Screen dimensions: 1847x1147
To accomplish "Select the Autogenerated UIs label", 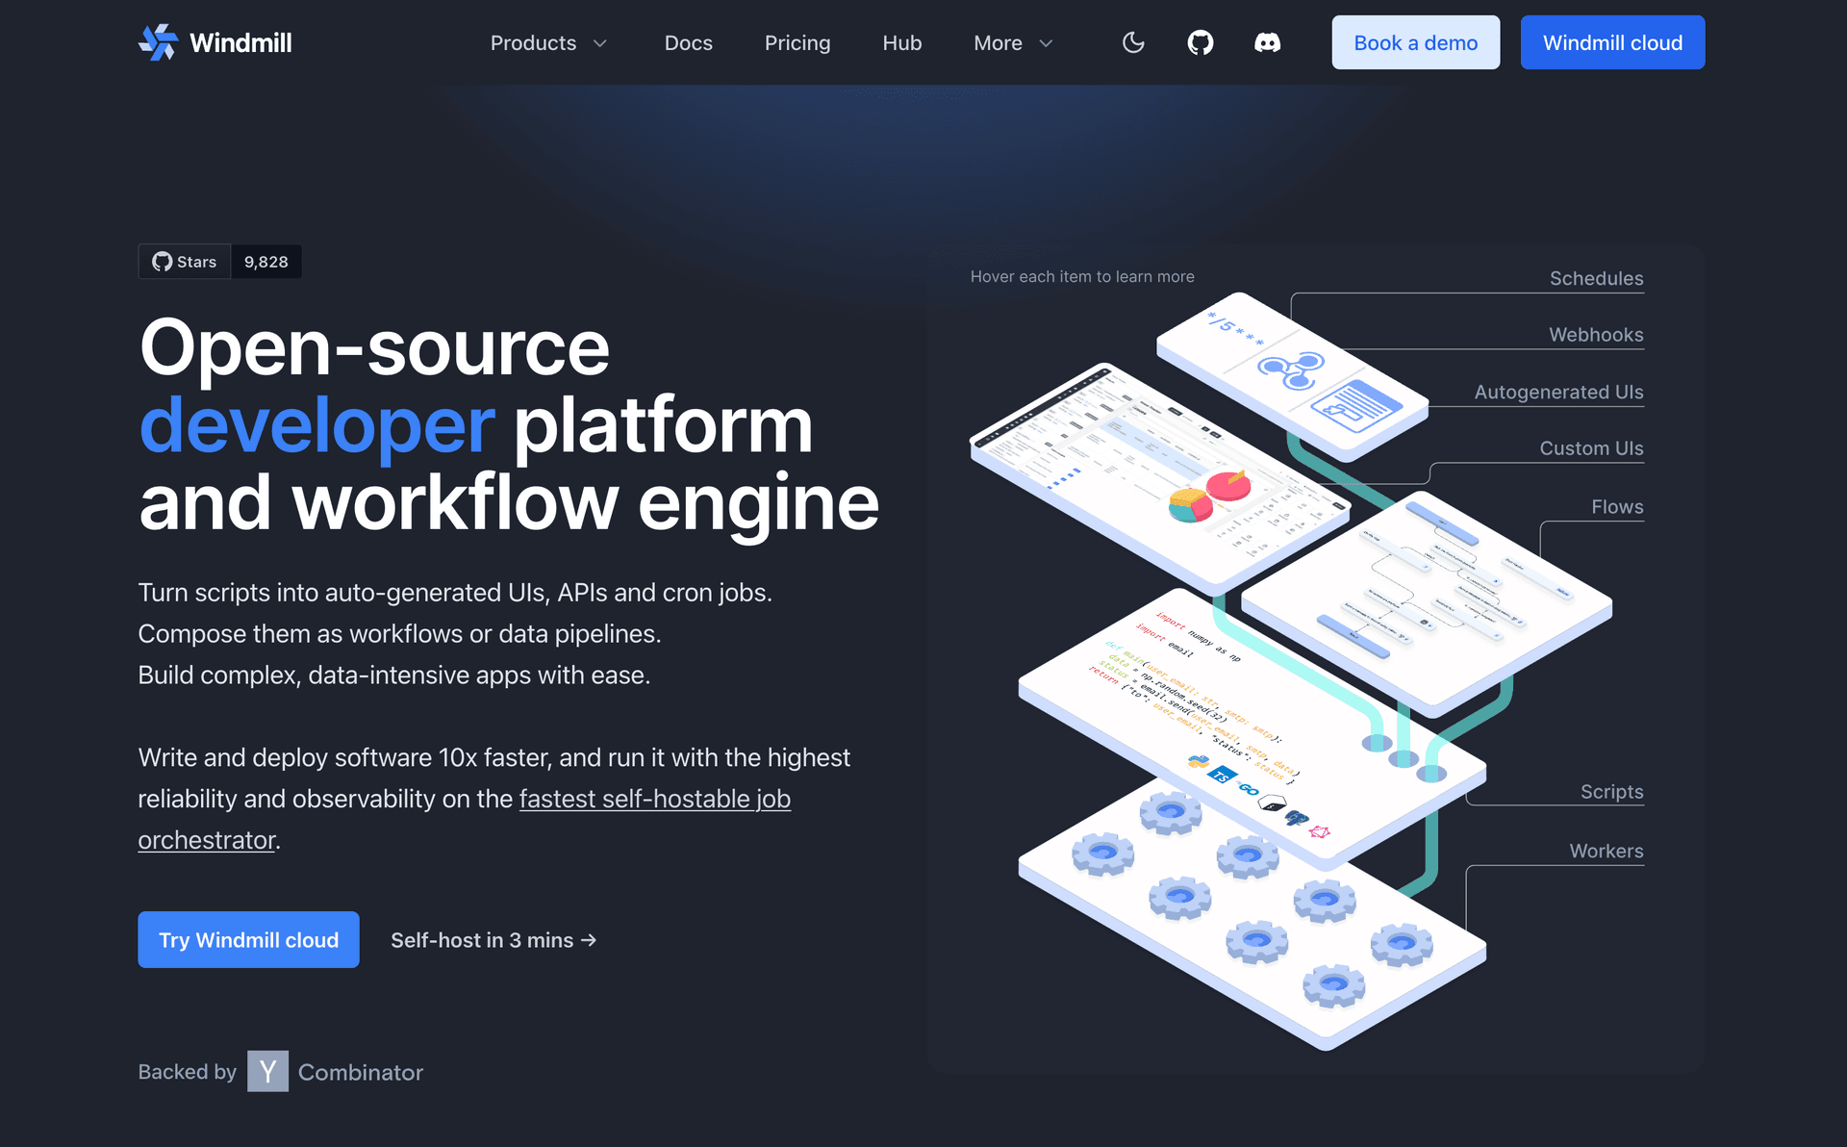I will 1558,392.
